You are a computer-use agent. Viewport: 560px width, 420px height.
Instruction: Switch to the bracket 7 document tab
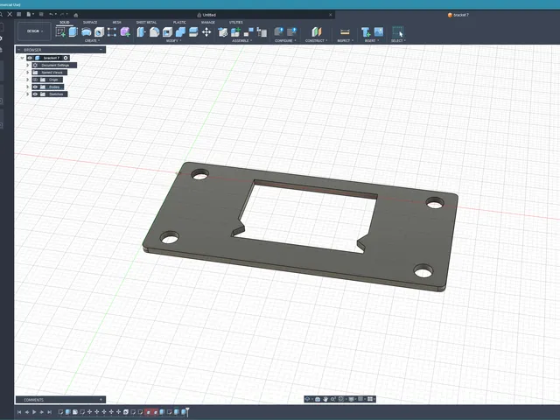click(458, 15)
